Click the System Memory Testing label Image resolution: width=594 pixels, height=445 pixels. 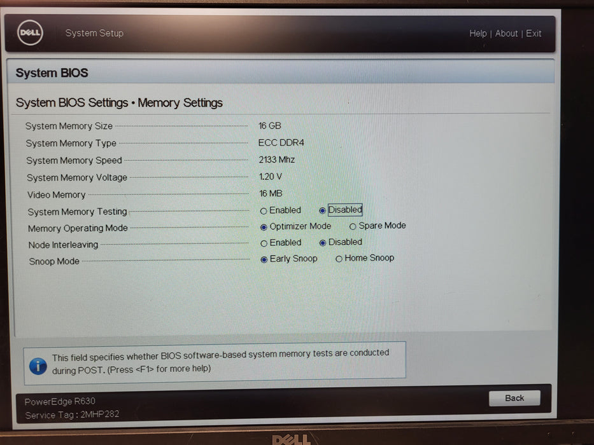click(77, 212)
